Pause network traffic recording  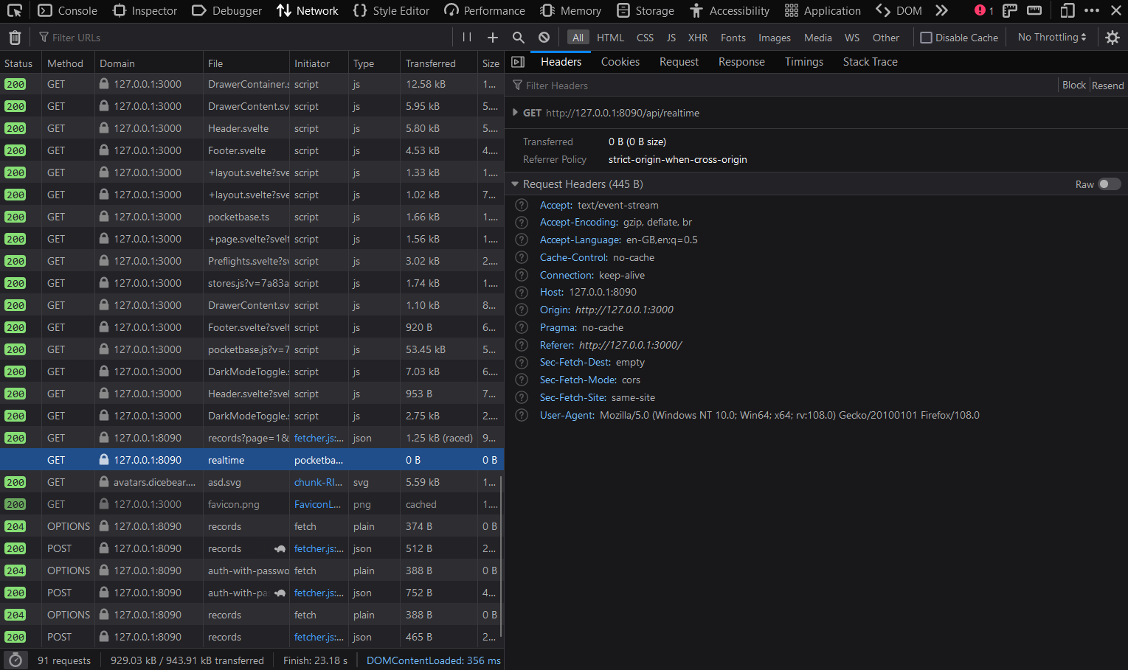pyautogui.click(x=468, y=37)
